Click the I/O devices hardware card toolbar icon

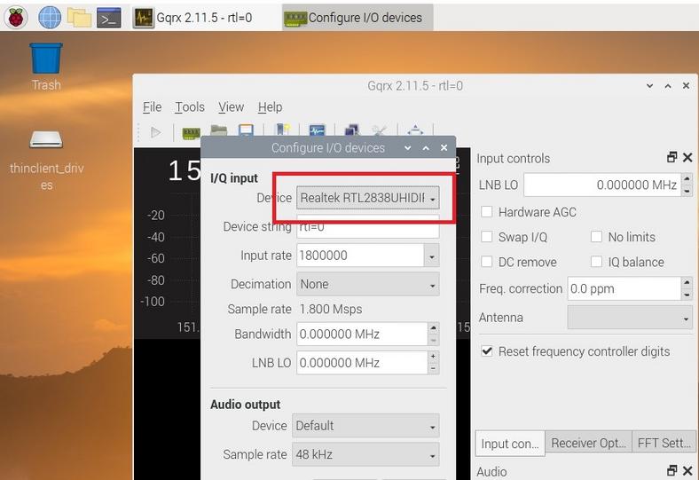(191, 132)
